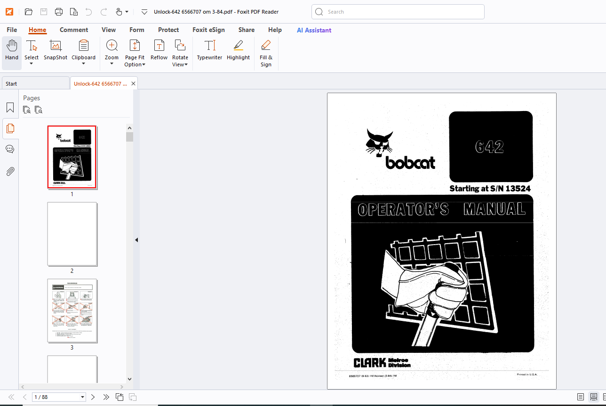Viewport: 606px width, 406px height.
Task: Switch to the Protect ribbon tab
Action: (168, 30)
